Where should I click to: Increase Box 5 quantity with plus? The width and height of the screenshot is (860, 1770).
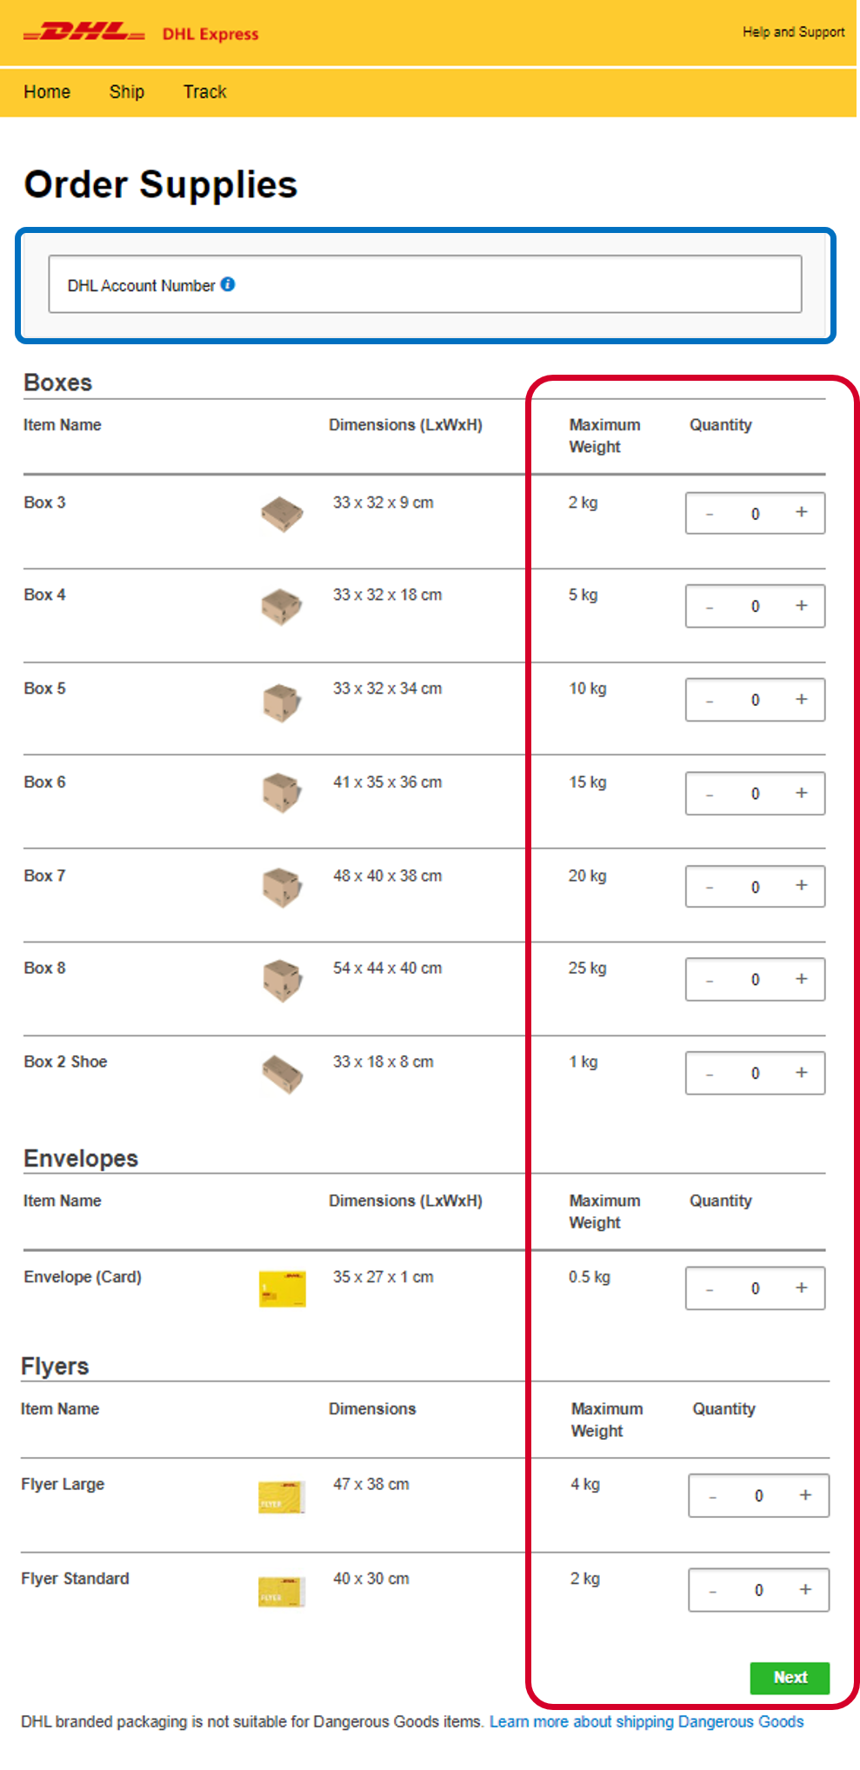point(802,700)
